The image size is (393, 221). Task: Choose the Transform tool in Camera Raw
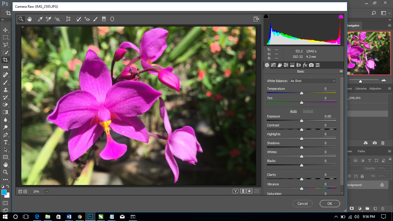point(68,19)
